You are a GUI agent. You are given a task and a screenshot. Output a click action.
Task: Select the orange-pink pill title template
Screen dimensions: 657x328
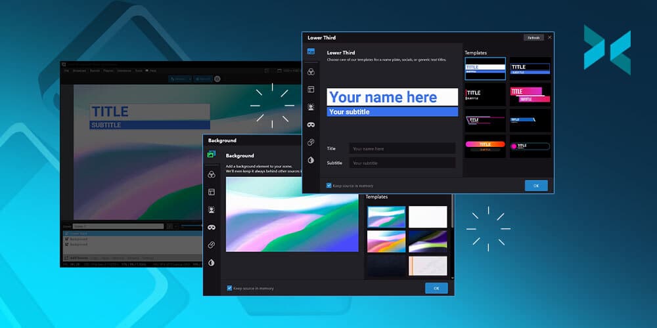[485, 146]
